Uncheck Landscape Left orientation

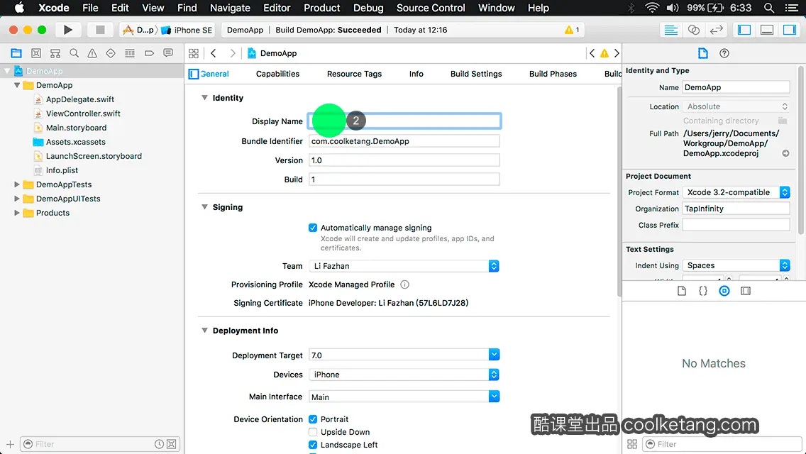tap(312, 445)
